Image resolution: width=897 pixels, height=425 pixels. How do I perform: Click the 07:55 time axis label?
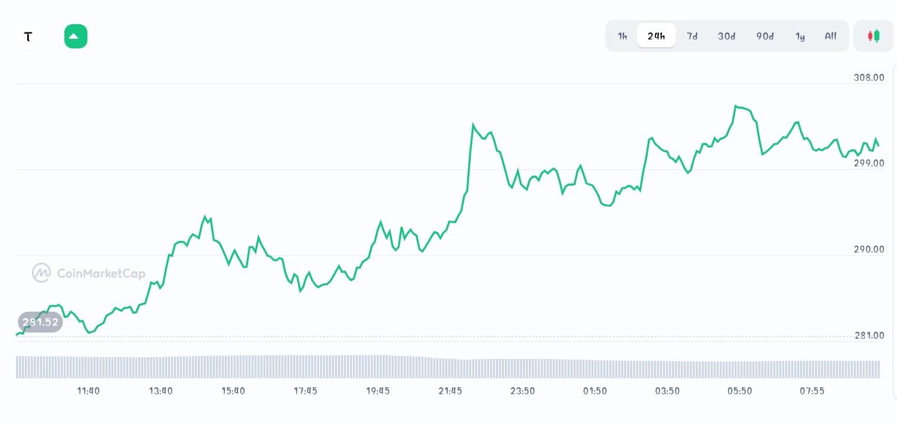click(x=812, y=391)
